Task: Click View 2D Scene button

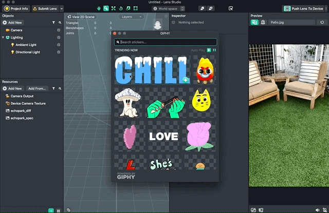Action: pos(81,17)
